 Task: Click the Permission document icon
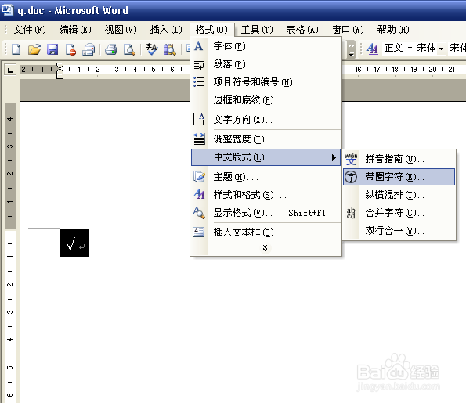point(70,49)
